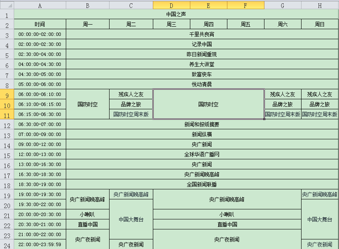The image size is (339, 249).
Task: Select column F header
Action: coord(246,5)
